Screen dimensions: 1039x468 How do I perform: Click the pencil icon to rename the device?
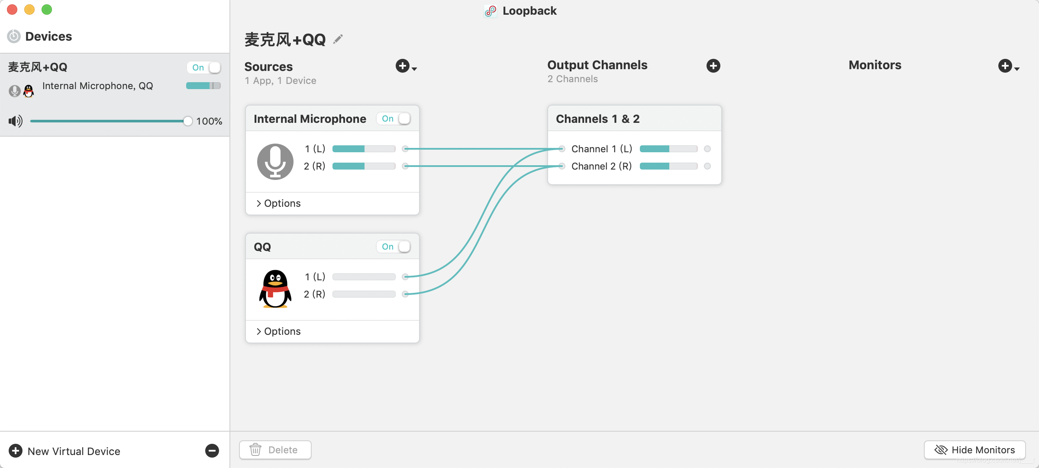tap(338, 39)
